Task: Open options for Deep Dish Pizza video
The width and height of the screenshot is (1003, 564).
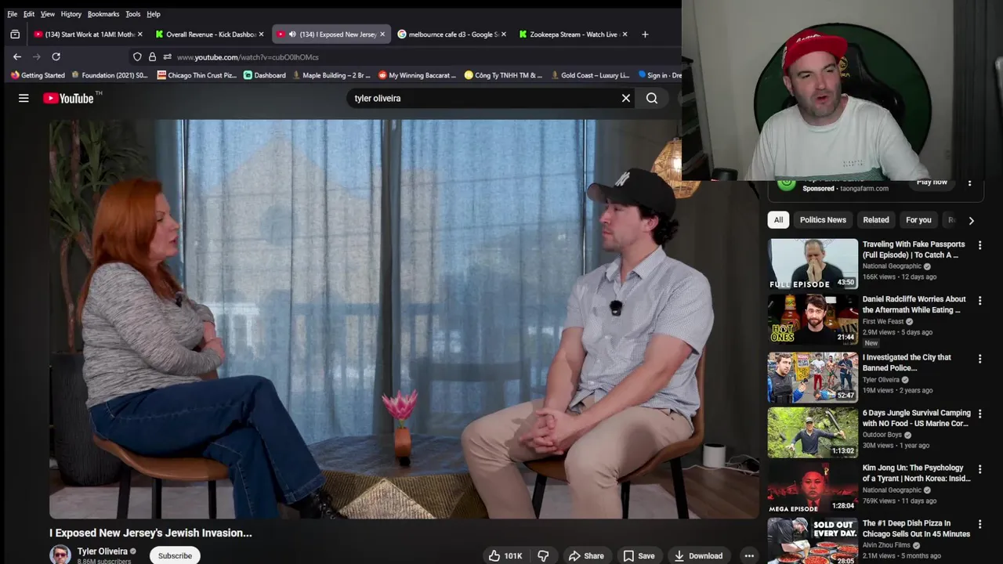Action: [979, 524]
